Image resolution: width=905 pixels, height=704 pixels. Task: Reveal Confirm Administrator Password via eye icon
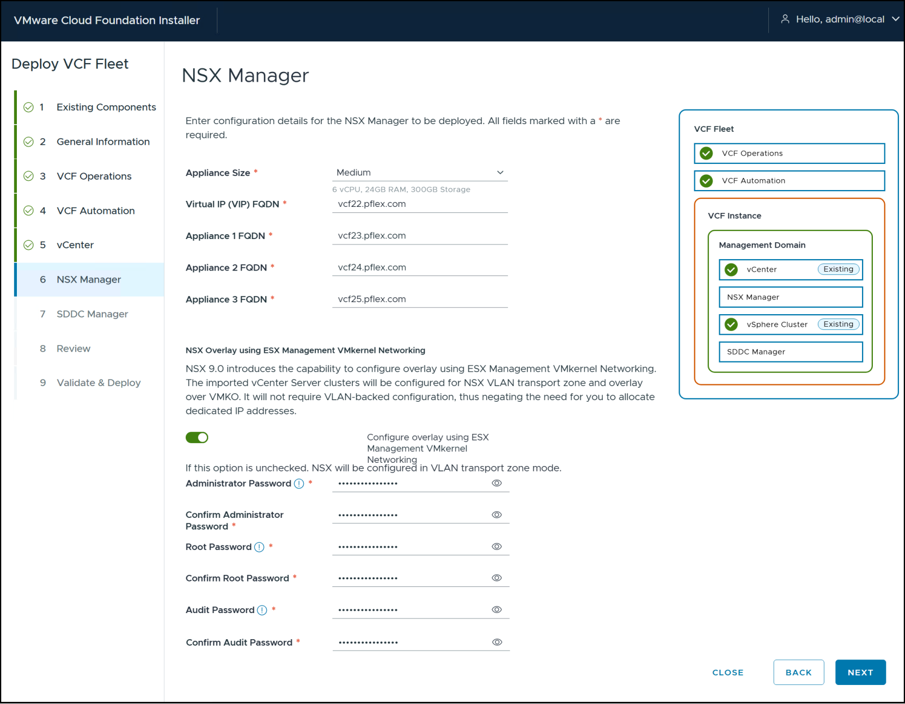[x=497, y=515]
